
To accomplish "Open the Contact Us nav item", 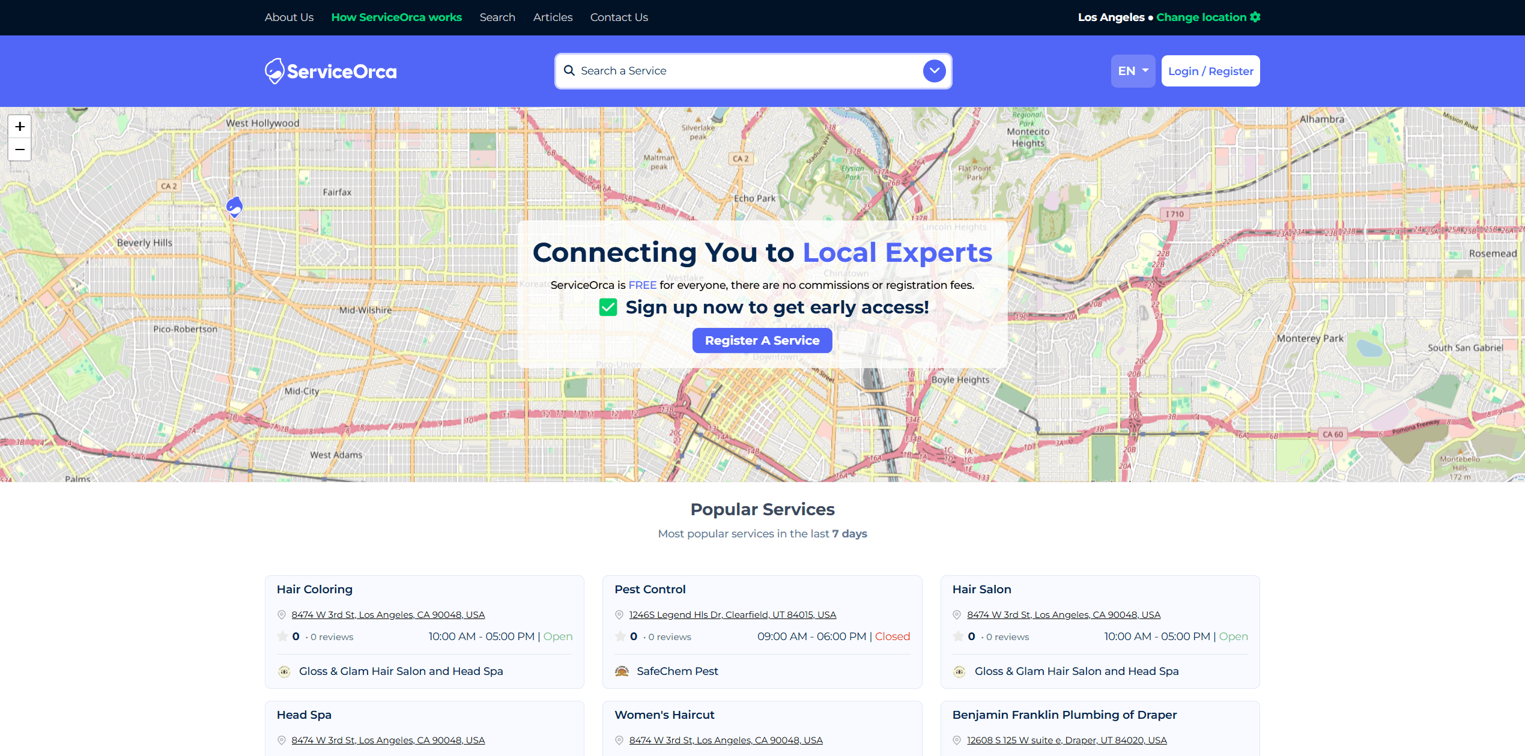I will [619, 17].
